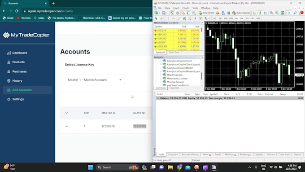Open the Purchases sidebar link
Viewport: 305px width, 172px height.
17,71
